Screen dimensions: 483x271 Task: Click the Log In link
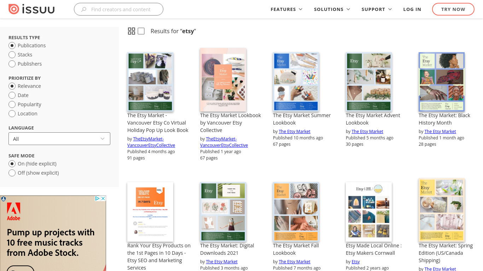click(412, 10)
